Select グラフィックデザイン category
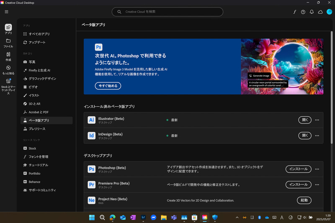This screenshot has width=335, height=223. coord(46,79)
